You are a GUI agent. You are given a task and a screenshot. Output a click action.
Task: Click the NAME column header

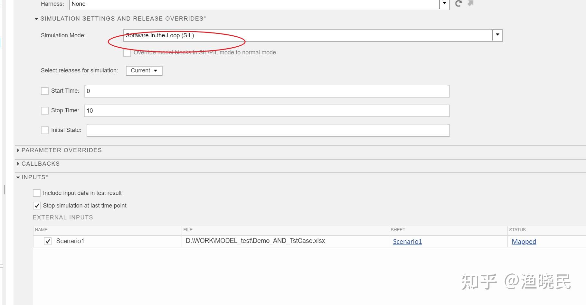(108, 230)
